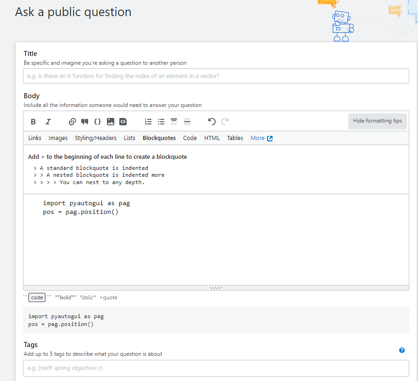Apply italic formatting in editor toolbar
The height and width of the screenshot is (381, 418).
click(48, 122)
